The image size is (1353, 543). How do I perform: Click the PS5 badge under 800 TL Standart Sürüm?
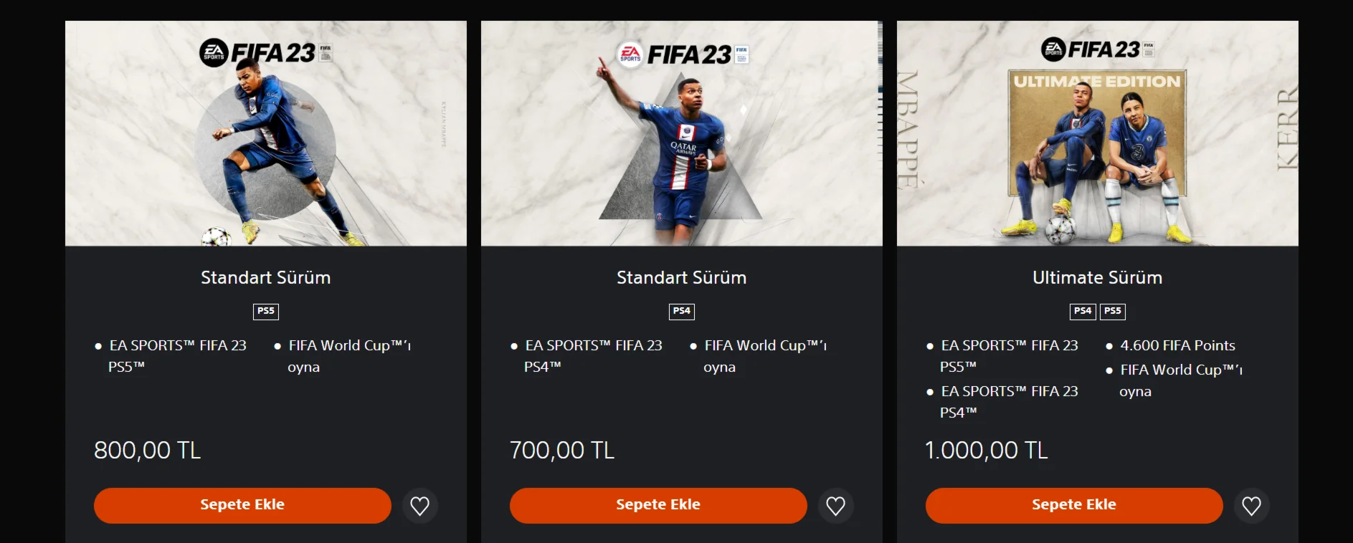coord(266,311)
